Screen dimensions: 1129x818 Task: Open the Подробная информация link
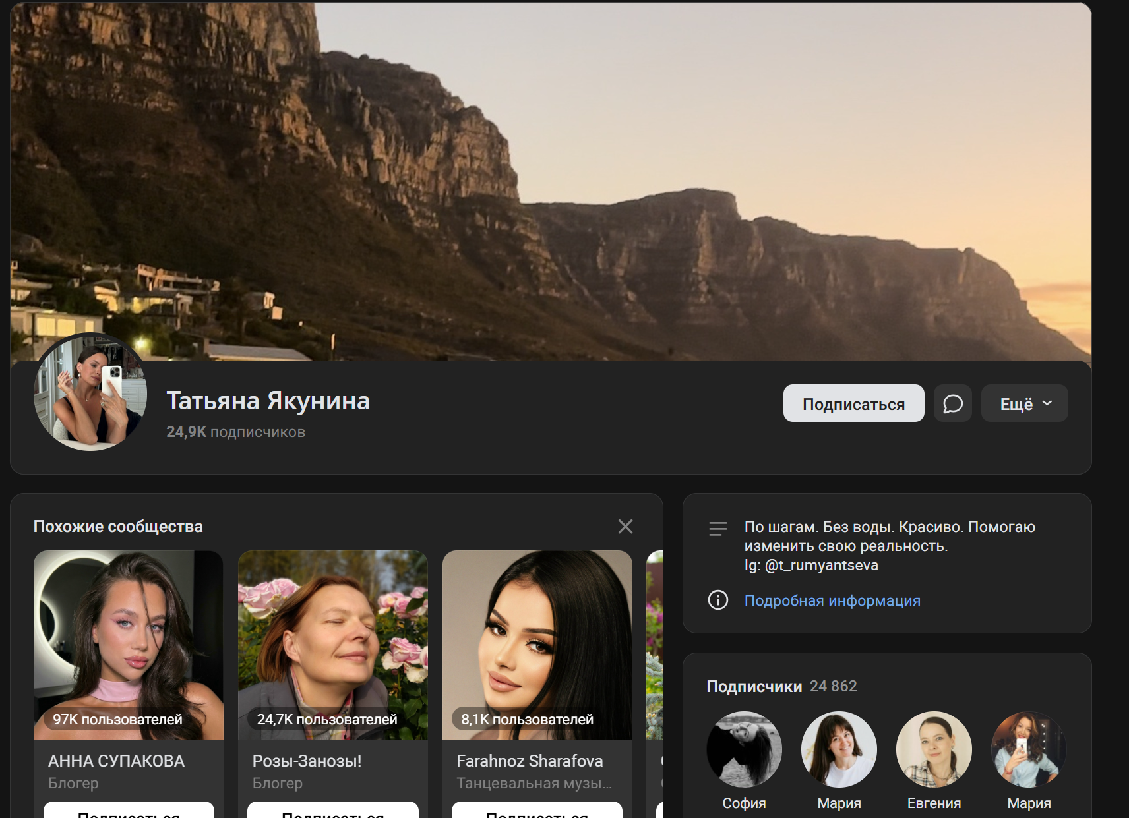click(x=832, y=600)
